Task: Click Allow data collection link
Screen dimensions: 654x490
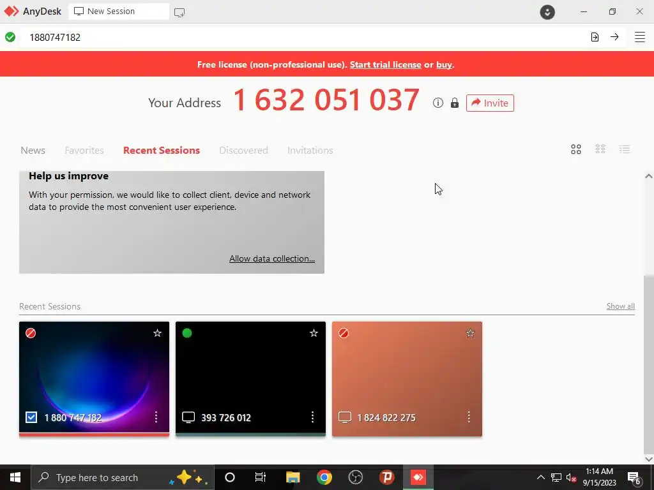Action: (272, 259)
